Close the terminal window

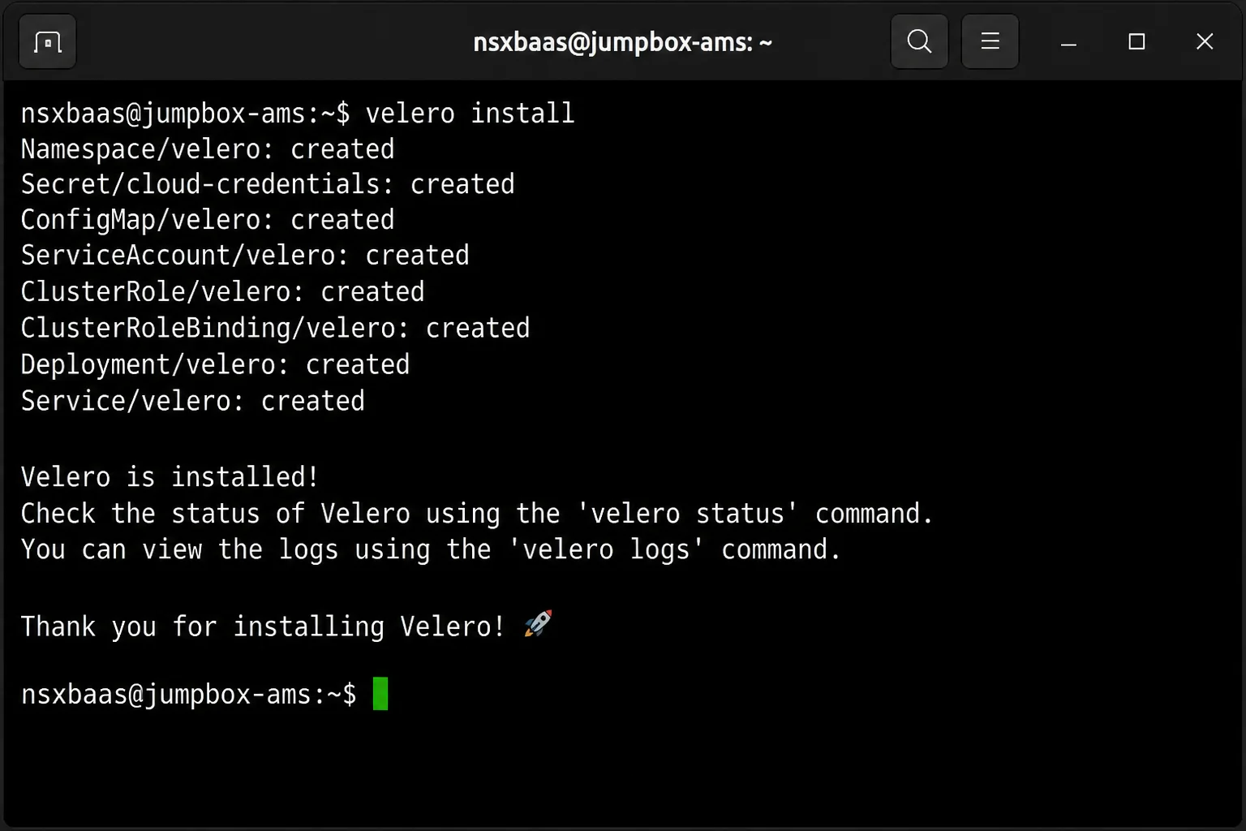(1205, 41)
